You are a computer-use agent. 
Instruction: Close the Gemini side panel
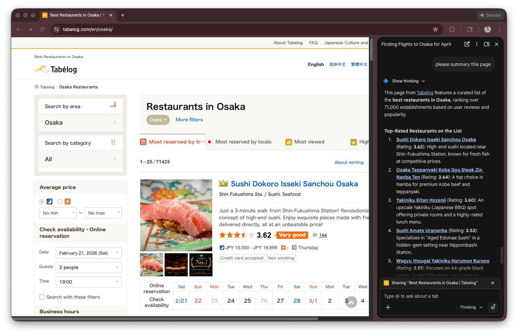click(496, 44)
